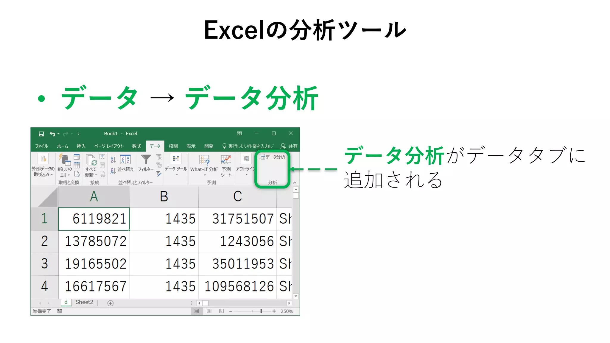Image resolution: width=610 pixels, height=343 pixels.
Task: Click the Undo arrow icon
Action: pos(52,134)
